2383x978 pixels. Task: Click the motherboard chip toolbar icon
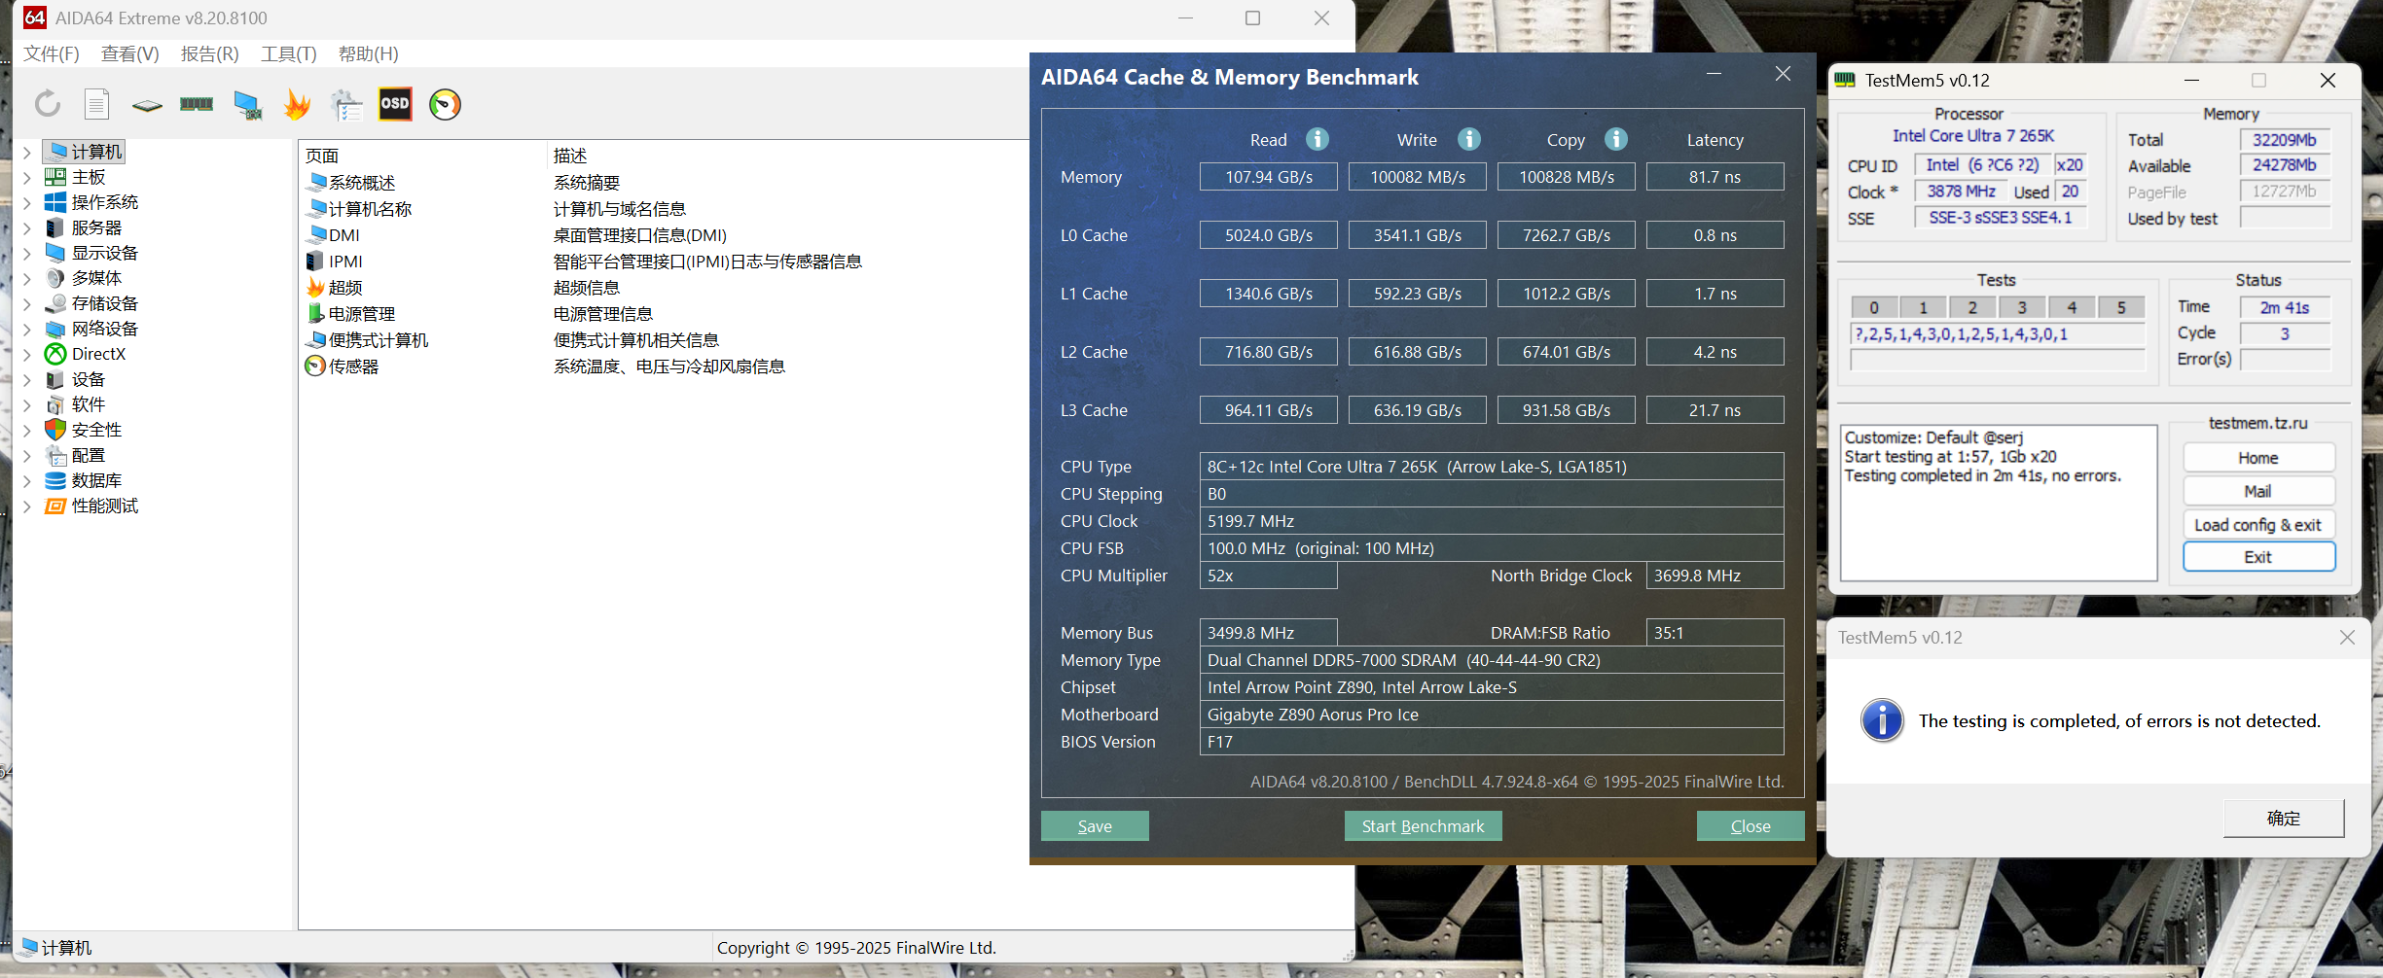[x=147, y=105]
